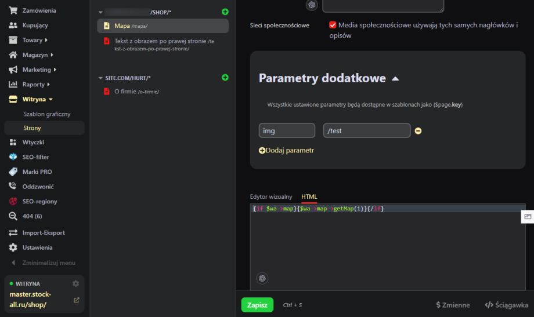Open Ustawienia gear icon
534x317 pixels.
click(13, 247)
